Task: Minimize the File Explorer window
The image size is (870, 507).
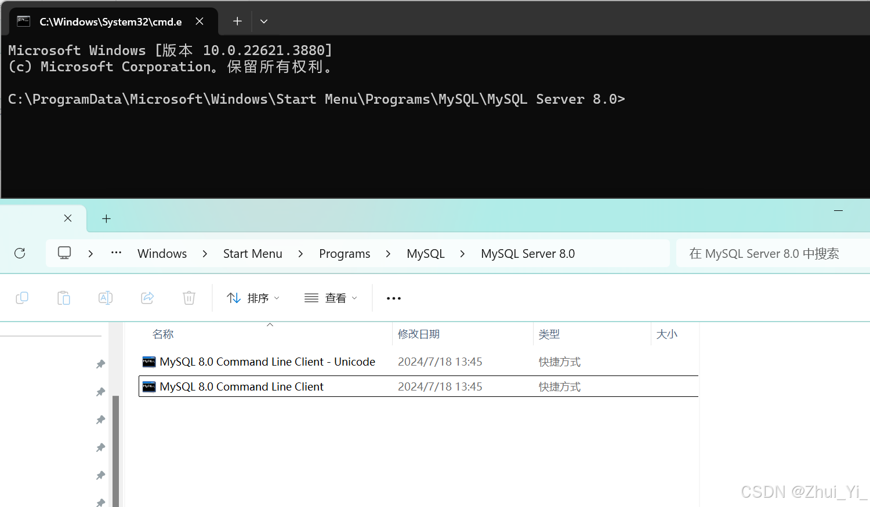Action: coord(838,210)
